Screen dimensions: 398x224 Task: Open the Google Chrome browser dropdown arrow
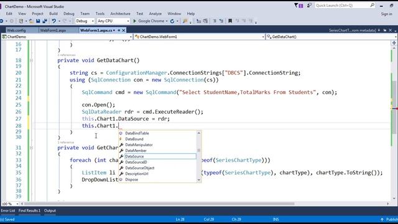coord(167,21)
